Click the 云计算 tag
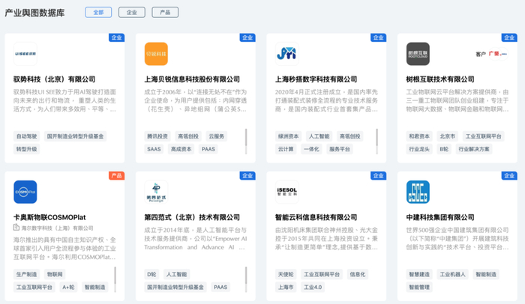The height and width of the screenshot is (304, 525). pyautogui.click(x=286, y=149)
